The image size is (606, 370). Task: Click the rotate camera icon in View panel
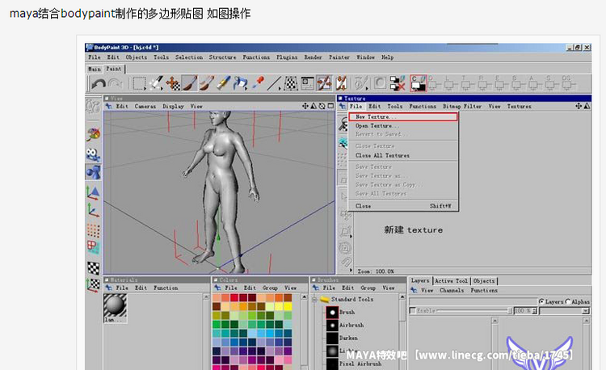pyautogui.click(x=322, y=106)
